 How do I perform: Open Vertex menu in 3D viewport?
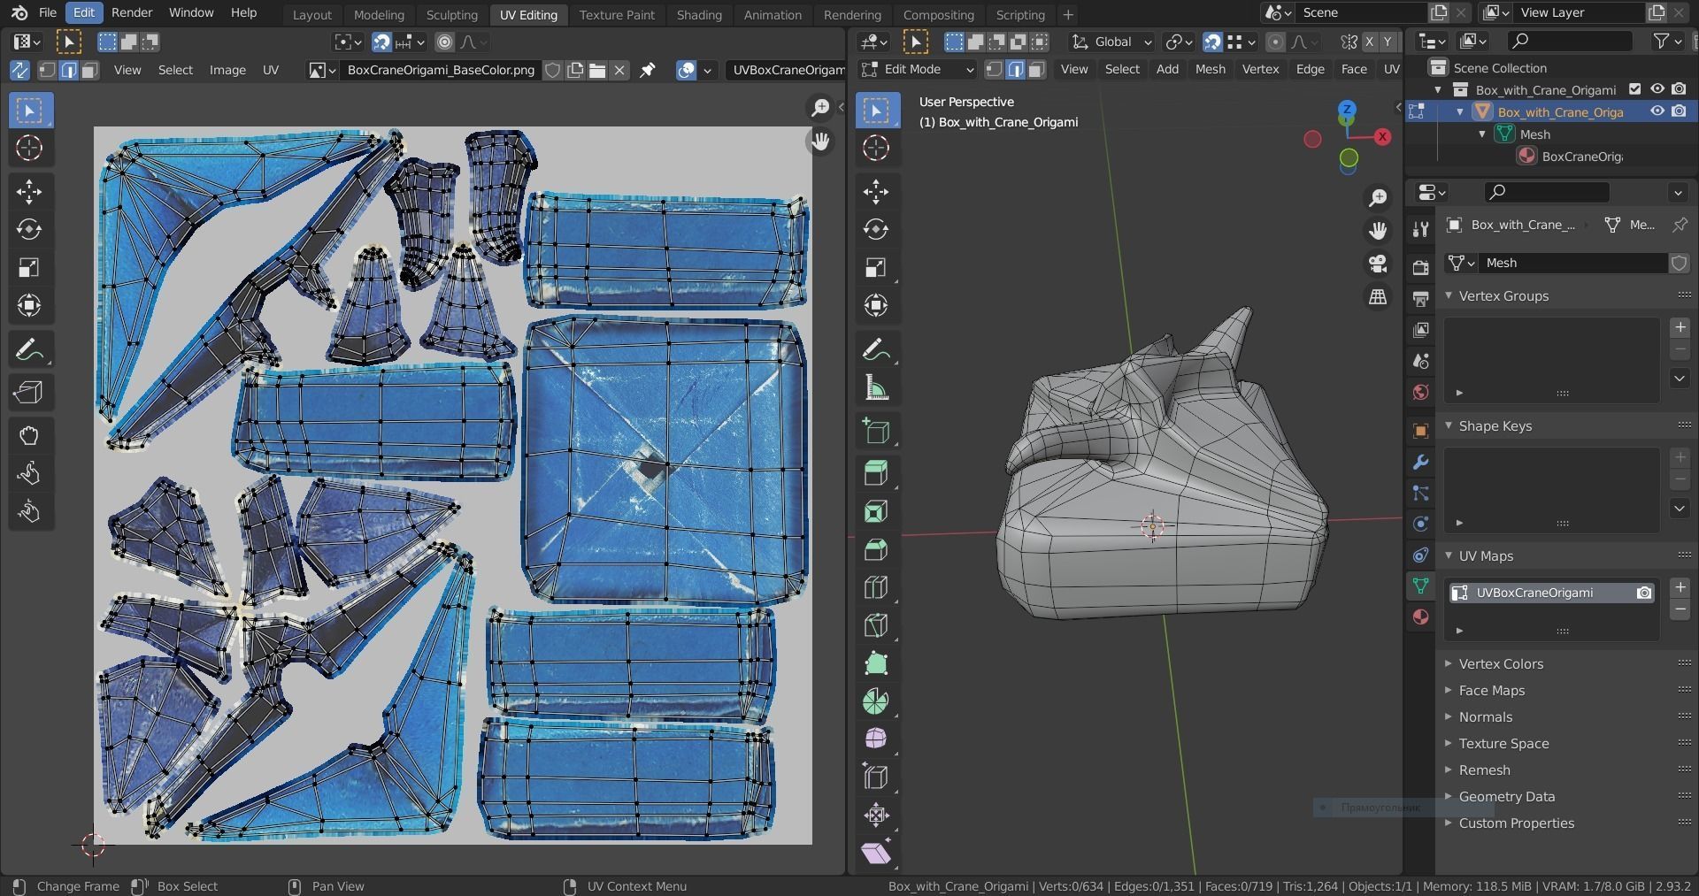point(1260,69)
